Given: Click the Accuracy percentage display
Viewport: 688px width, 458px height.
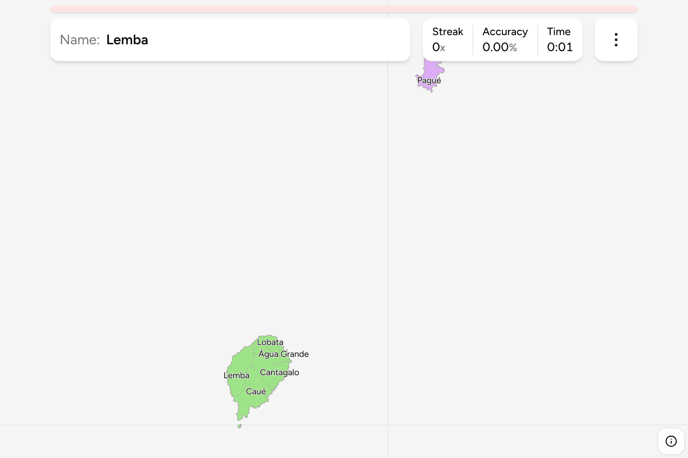Looking at the screenshot, I should pos(505,40).
